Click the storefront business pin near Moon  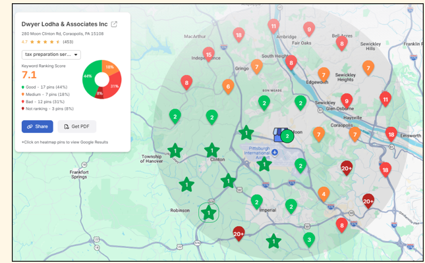pyautogui.click(x=280, y=135)
